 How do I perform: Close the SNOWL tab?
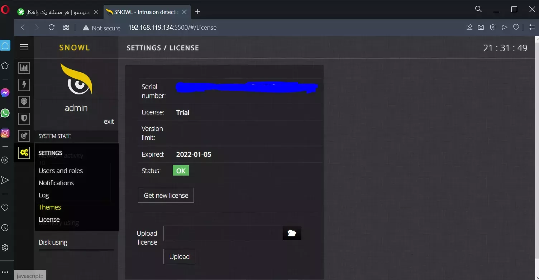point(184,12)
